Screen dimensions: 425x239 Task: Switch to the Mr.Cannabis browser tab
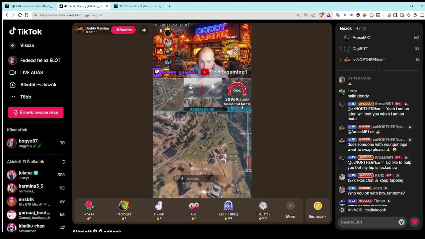[x=137, y=6]
